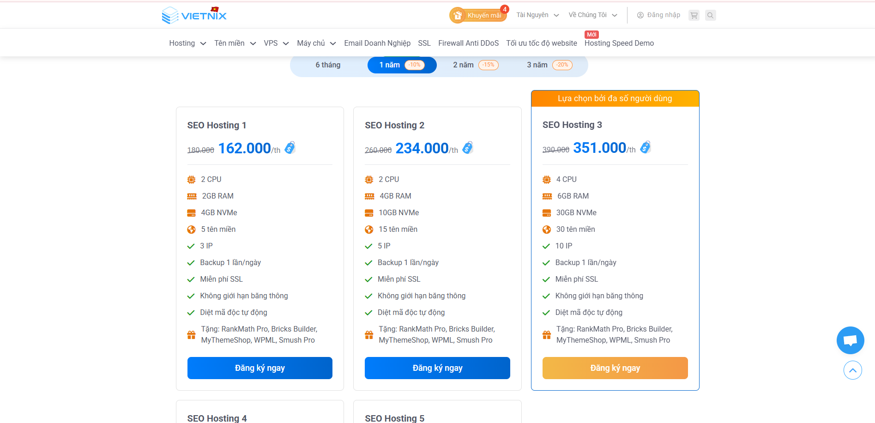Image resolution: width=875 pixels, height=423 pixels.
Task: Open the Khuyến mãi promotions badge
Action: [478, 15]
